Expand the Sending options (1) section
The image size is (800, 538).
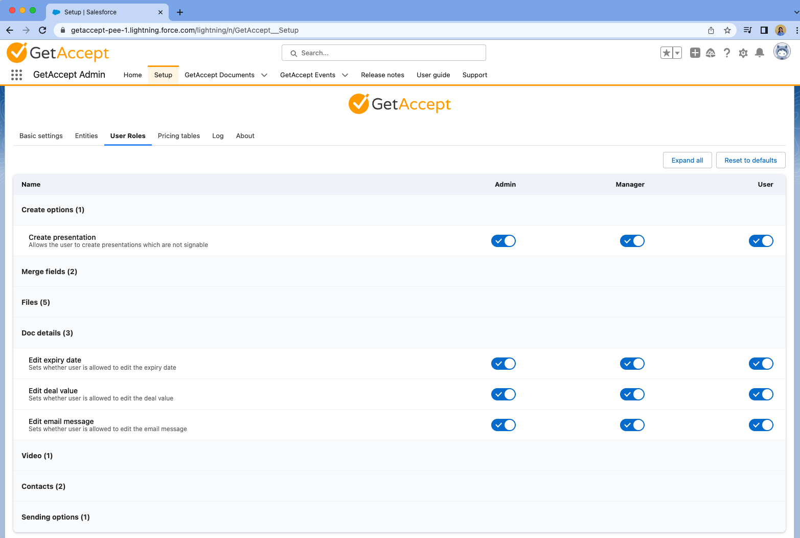[x=399, y=517]
